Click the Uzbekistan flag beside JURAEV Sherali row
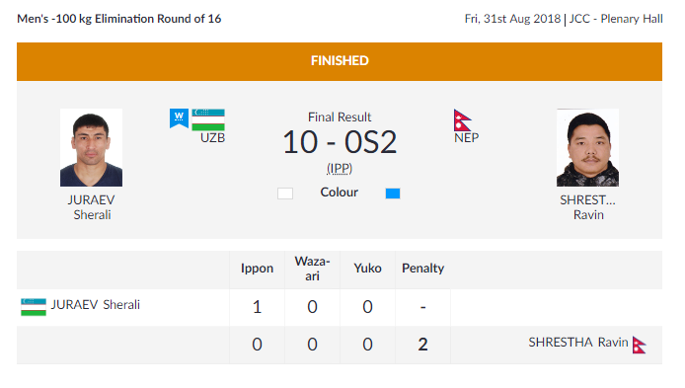Image resolution: width=685 pixels, height=388 pixels. [34, 307]
